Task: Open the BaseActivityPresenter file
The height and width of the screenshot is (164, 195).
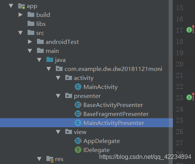Action: (113, 105)
